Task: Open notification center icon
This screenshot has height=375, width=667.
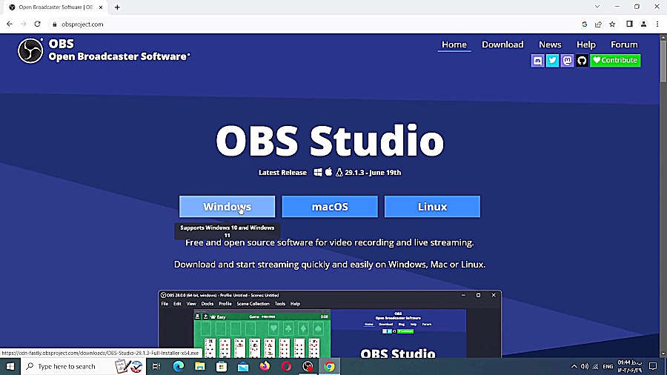Action: click(653, 366)
